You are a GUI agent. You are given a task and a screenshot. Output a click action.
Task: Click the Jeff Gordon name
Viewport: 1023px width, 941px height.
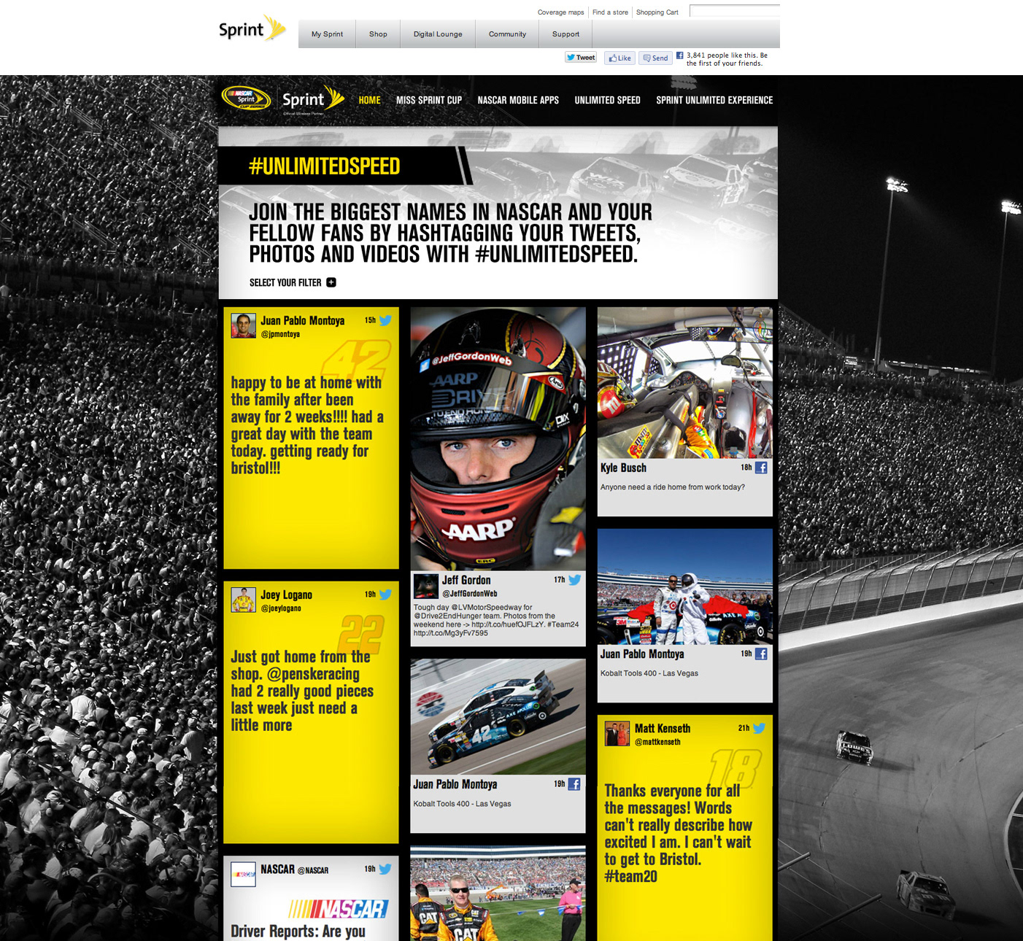(x=466, y=580)
